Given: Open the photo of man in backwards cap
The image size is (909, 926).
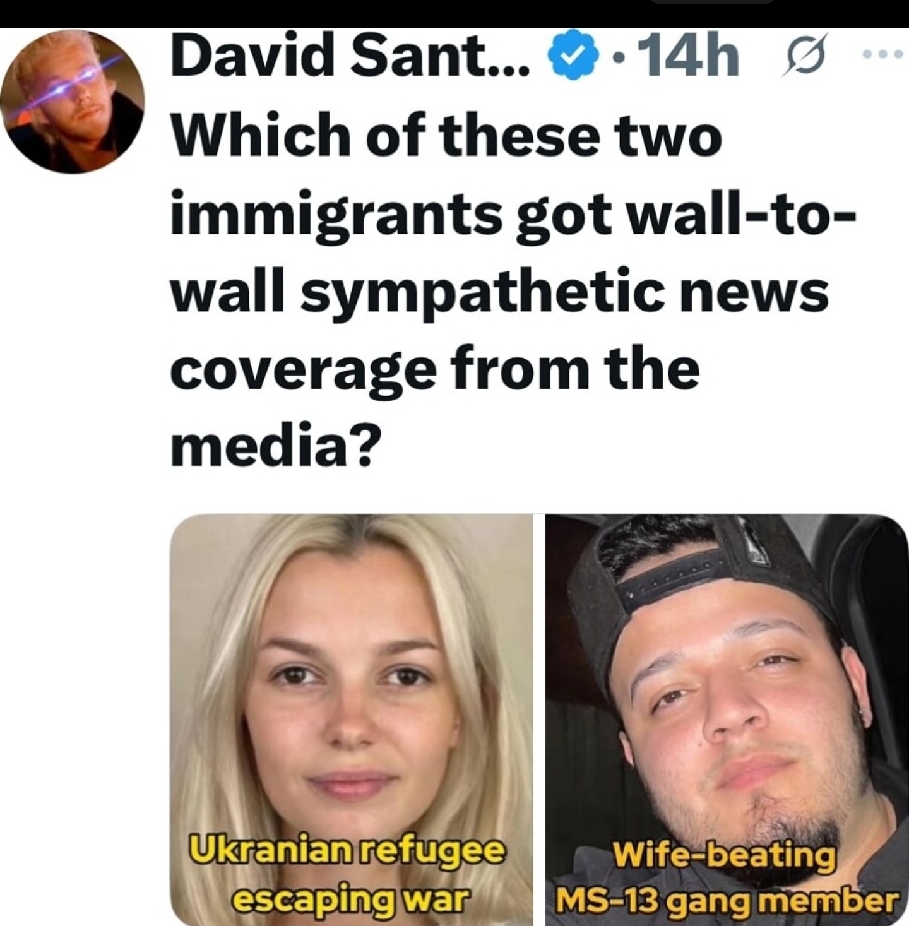Looking at the screenshot, I should click(727, 720).
